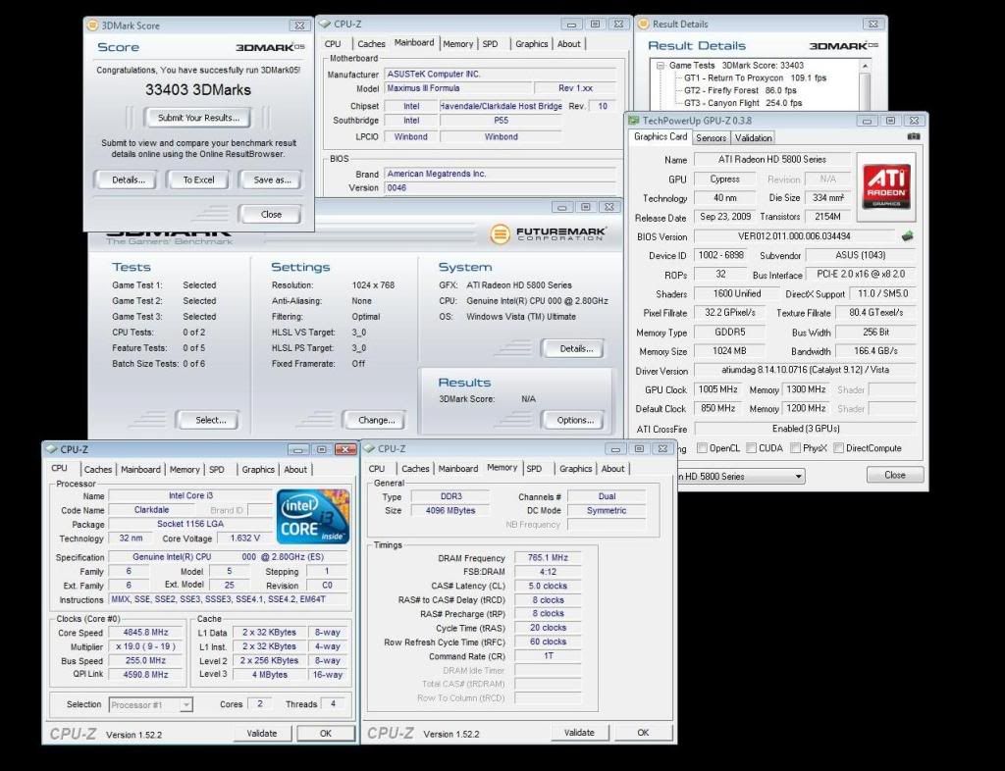Click OK in the CPU-Z memory window
1005x771 pixels.
643,733
